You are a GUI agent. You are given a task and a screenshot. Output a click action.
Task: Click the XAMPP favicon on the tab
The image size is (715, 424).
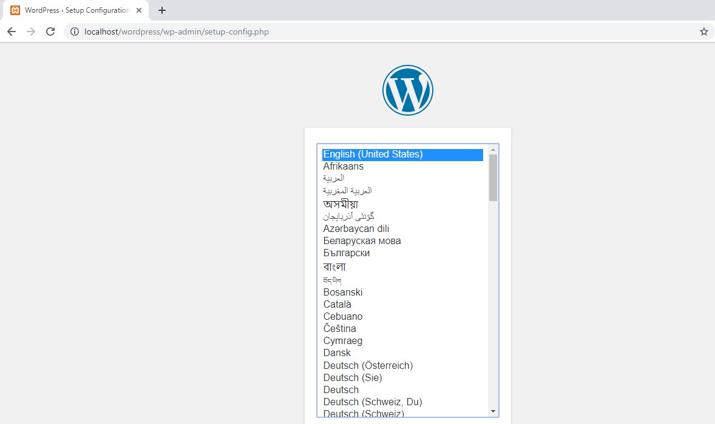pos(15,10)
